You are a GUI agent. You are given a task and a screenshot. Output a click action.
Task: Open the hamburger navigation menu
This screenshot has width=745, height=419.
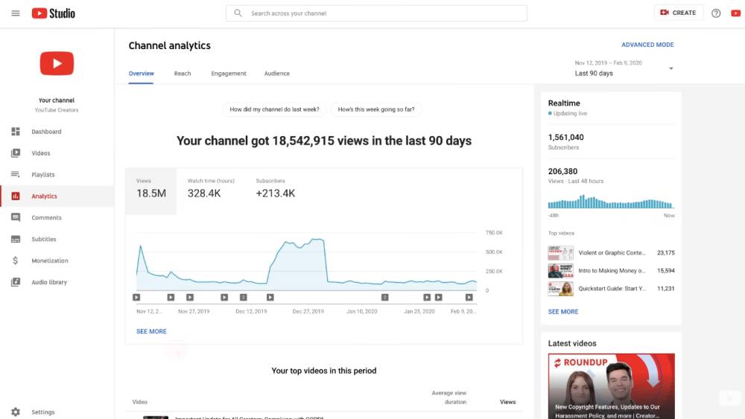point(16,13)
